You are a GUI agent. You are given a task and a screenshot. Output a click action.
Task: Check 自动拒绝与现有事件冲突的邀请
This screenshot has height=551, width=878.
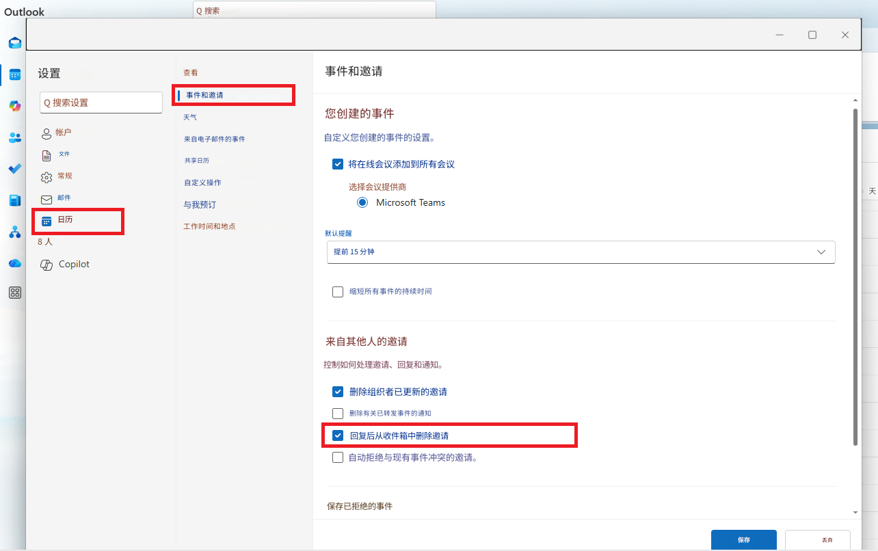[338, 457]
